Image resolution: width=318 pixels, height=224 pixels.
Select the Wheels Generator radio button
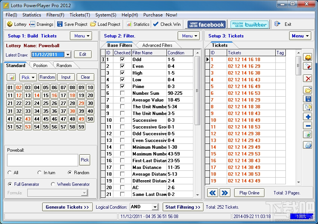click(x=53, y=184)
